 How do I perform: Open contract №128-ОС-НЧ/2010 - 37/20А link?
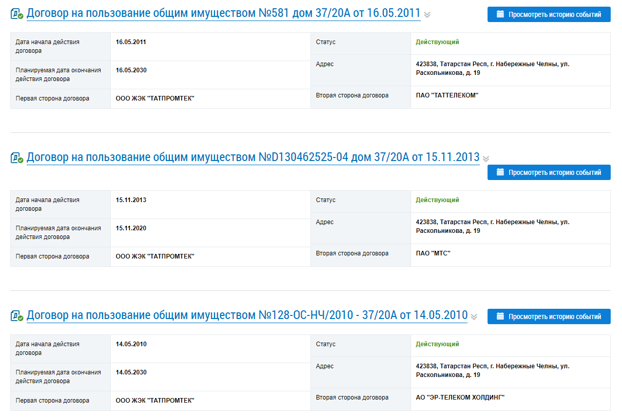pos(247,315)
